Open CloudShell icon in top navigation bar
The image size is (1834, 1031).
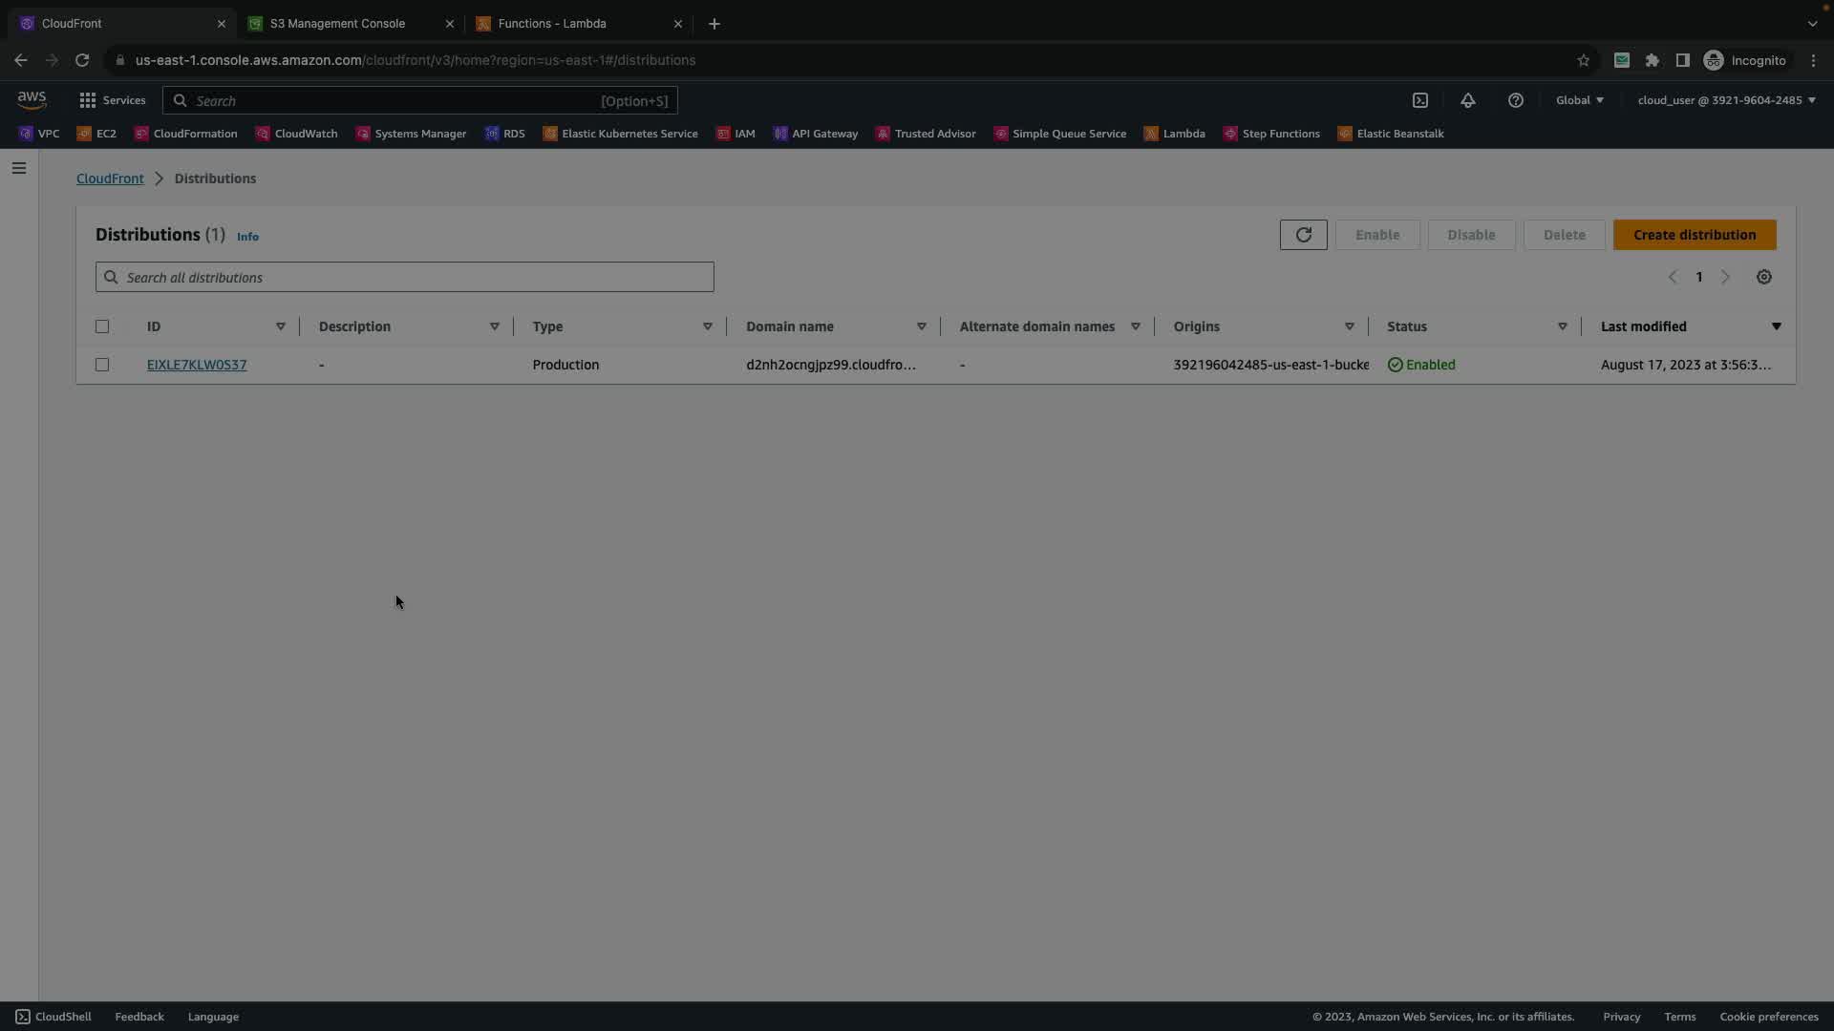pyautogui.click(x=1420, y=100)
